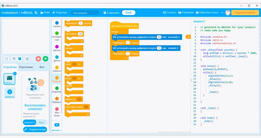261x138 pixels.
Task: Enter fullscreen stage mode
Action: pos(6,59)
